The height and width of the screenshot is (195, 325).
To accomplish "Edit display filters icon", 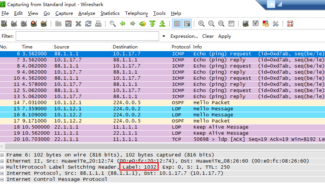I will point(255,24).
